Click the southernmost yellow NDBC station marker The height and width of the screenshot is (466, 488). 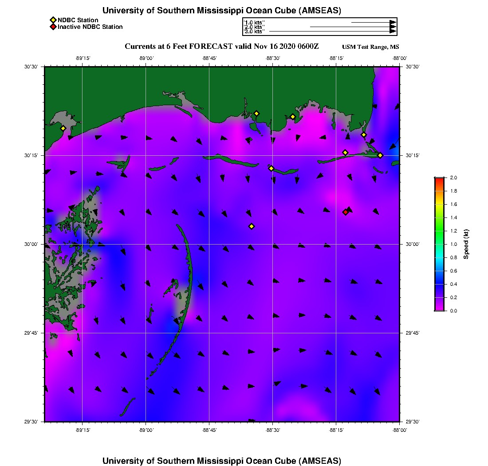[x=252, y=226]
